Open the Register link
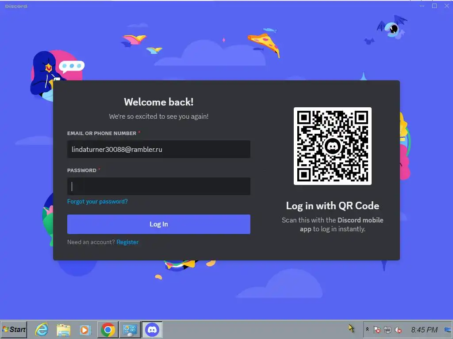The width and height of the screenshot is (453, 339). (127, 242)
